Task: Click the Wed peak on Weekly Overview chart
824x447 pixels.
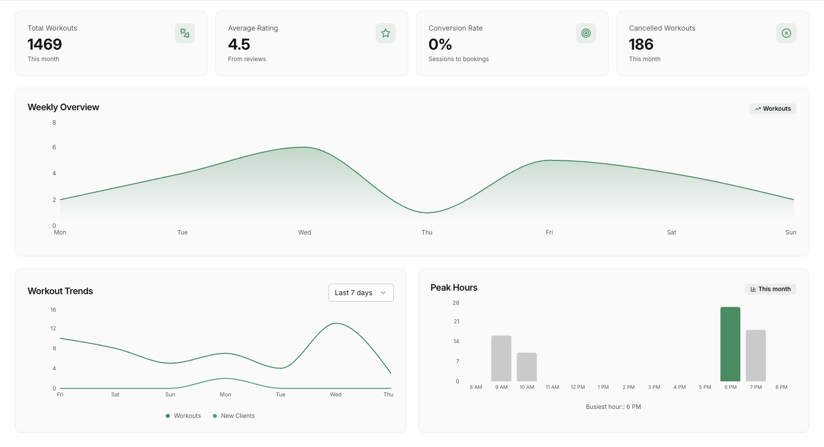Action: [x=304, y=147]
